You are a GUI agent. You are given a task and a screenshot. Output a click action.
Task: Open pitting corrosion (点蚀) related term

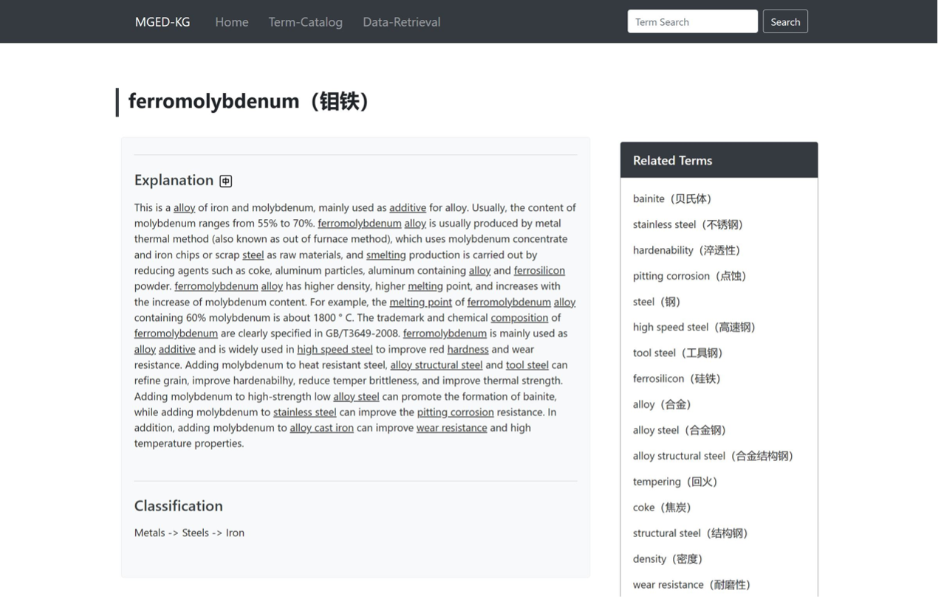(x=688, y=276)
